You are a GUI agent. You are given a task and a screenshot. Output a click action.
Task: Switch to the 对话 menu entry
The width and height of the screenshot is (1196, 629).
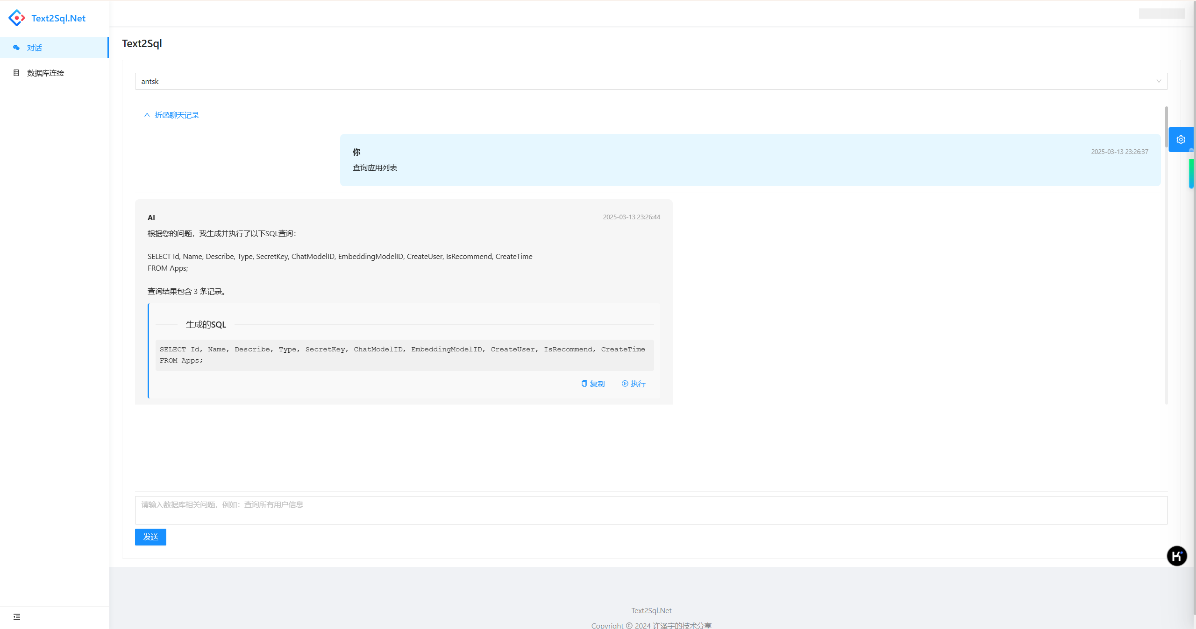(35, 48)
